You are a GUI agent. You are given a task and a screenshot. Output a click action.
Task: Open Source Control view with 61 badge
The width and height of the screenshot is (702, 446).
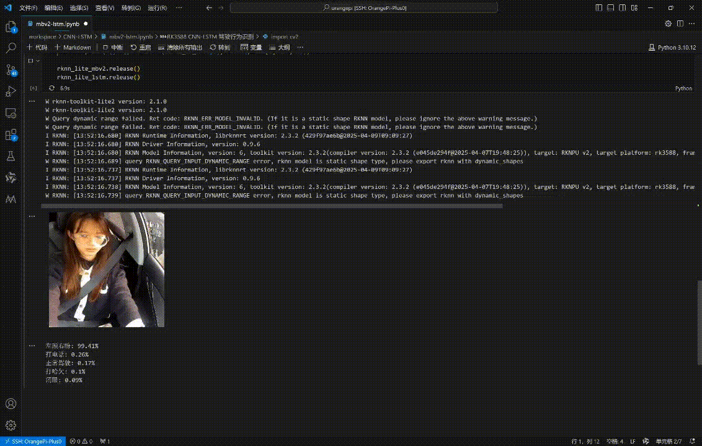11,70
